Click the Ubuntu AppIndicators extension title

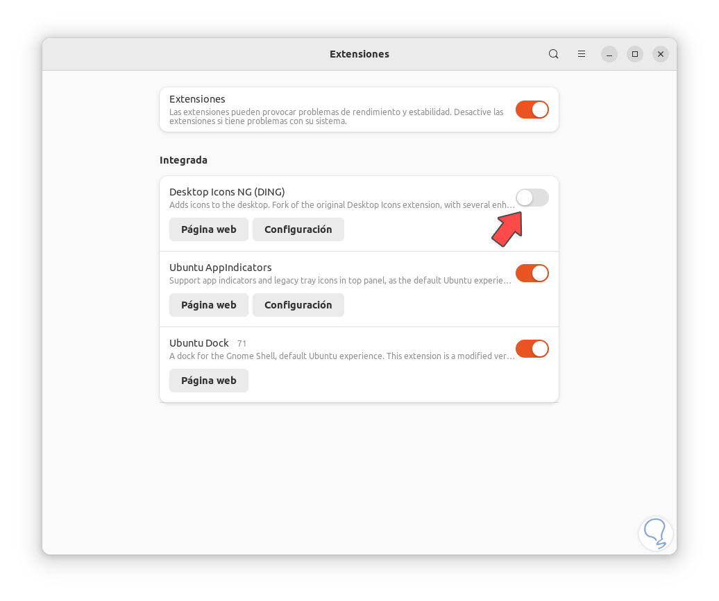click(220, 268)
